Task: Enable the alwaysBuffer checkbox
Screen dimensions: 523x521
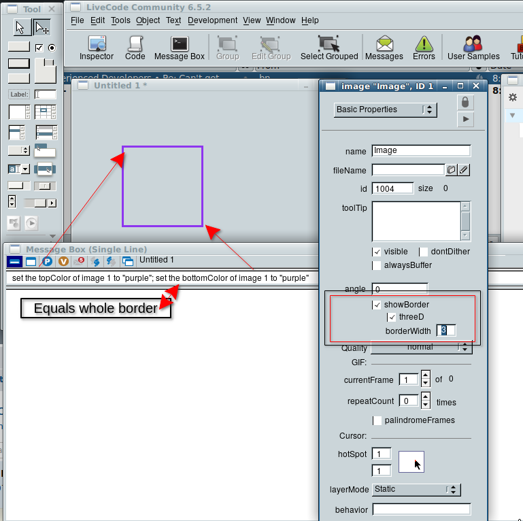Action: coord(377,265)
